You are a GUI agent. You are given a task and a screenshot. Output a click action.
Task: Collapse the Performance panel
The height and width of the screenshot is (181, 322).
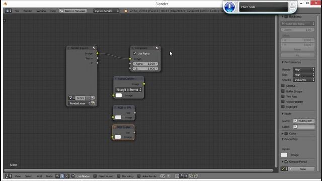pos(283,62)
